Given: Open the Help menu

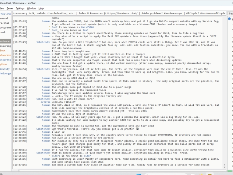Looking at the screenshot, I should point(41,8).
